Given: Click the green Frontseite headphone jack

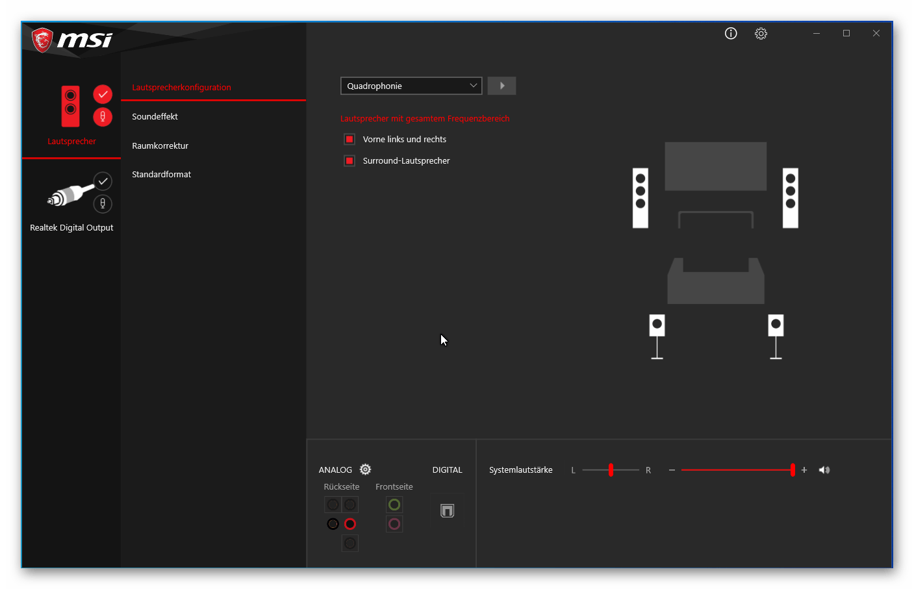Looking at the screenshot, I should click(394, 504).
